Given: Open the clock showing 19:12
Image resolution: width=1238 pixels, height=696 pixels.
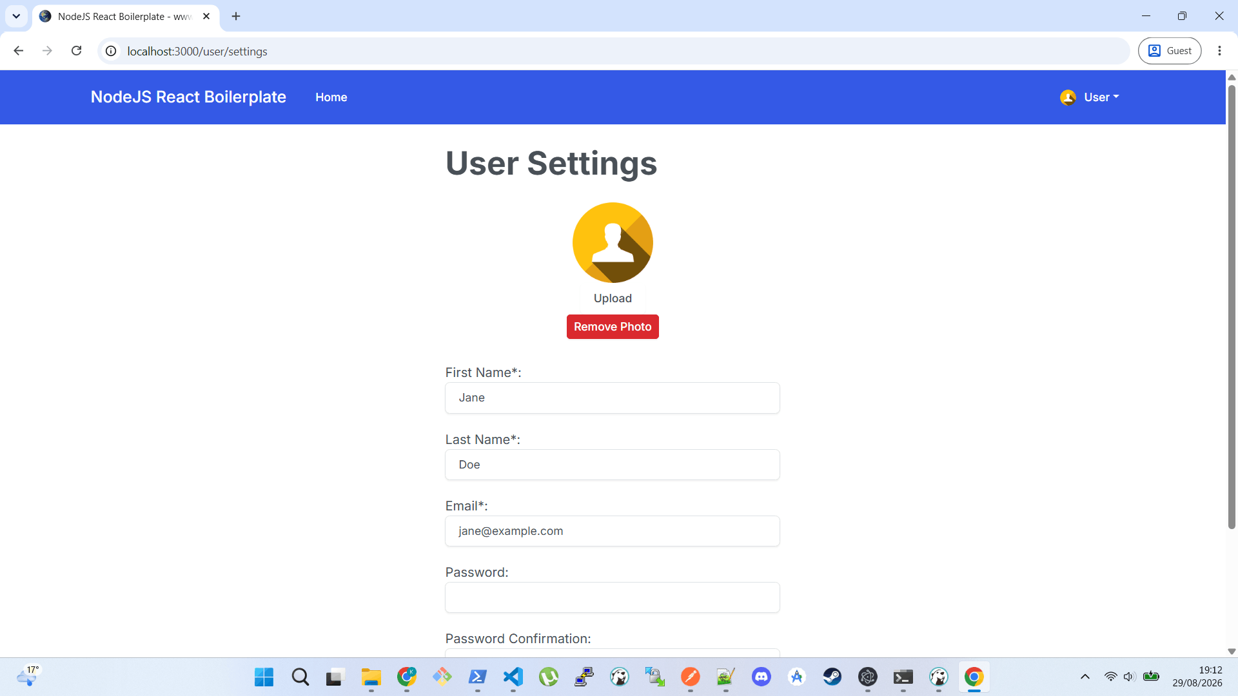Looking at the screenshot, I should click(1197, 677).
